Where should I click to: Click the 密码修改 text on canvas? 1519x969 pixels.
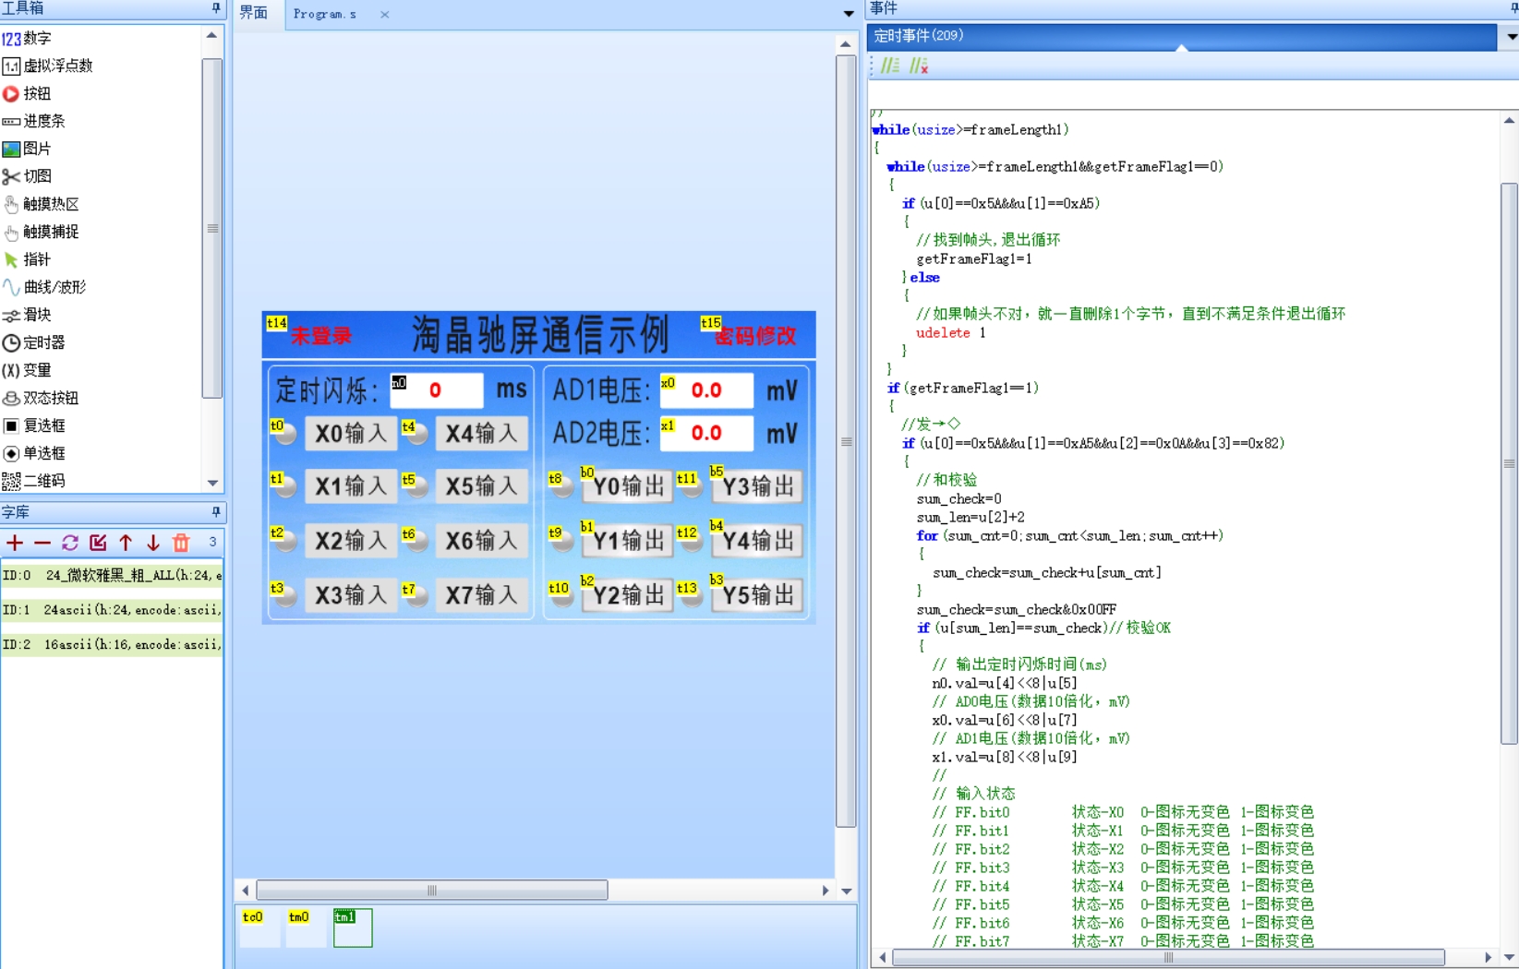pyautogui.click(x=755, y=336)
